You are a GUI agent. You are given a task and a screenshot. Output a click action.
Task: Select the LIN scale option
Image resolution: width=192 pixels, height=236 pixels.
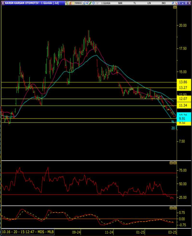tap(149, 3)
